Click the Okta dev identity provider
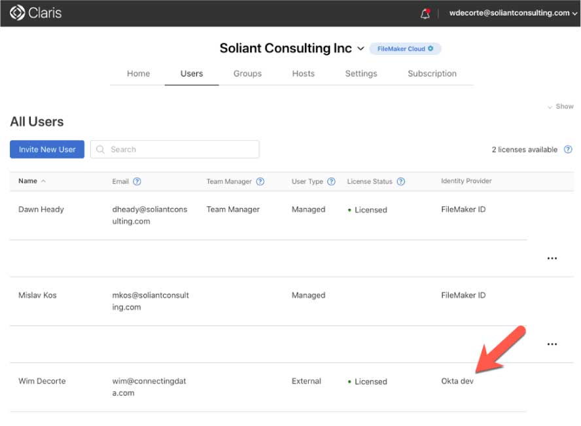This screenshot has height=426, width=581. (x=457, y=381)
